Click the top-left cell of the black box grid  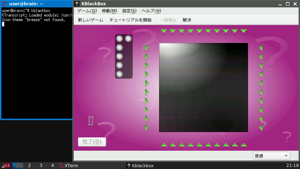[164, 48]
